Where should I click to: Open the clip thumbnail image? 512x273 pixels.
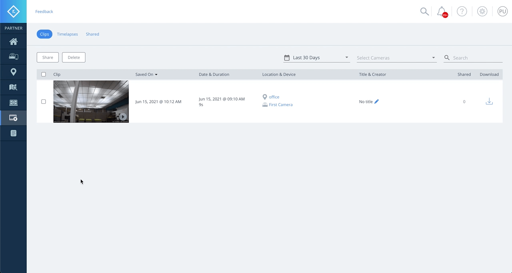[91, 101]
